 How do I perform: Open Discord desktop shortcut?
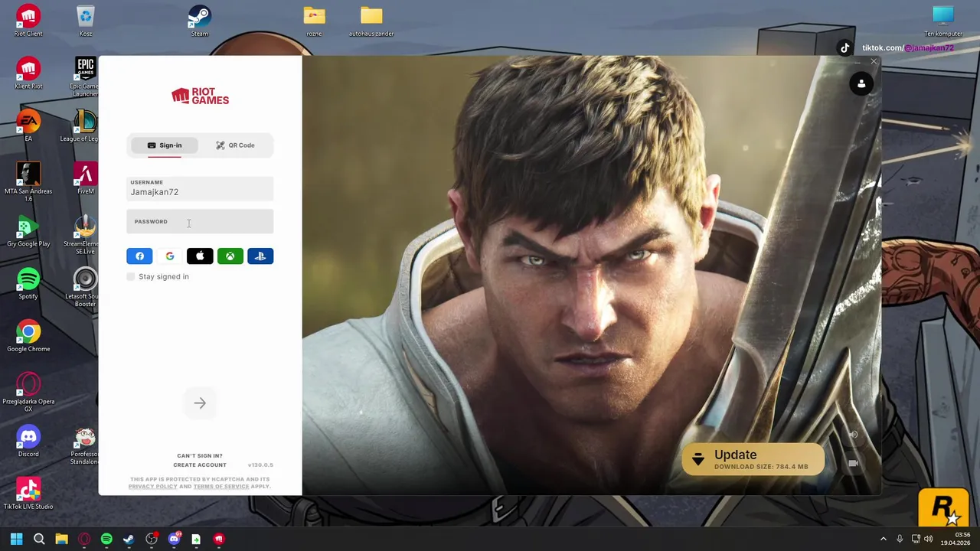pyautogui.click(x=28, y=441)
